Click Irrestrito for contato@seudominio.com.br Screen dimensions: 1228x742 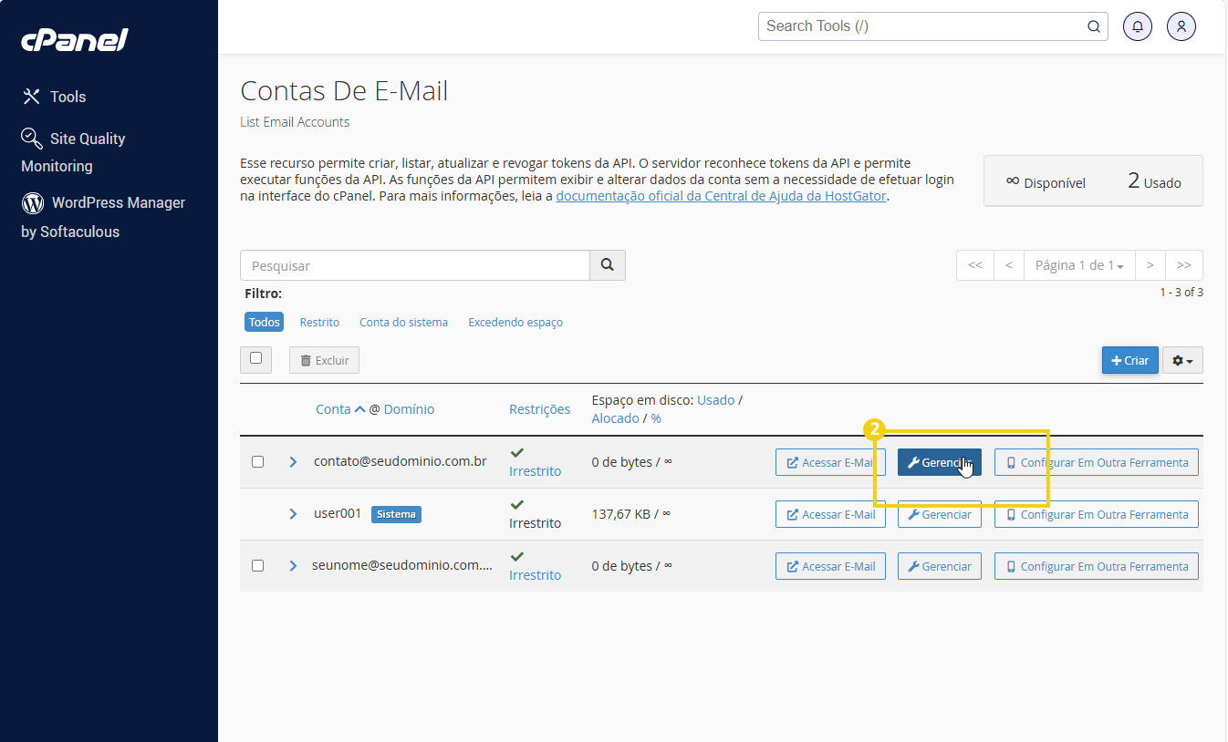535,471
